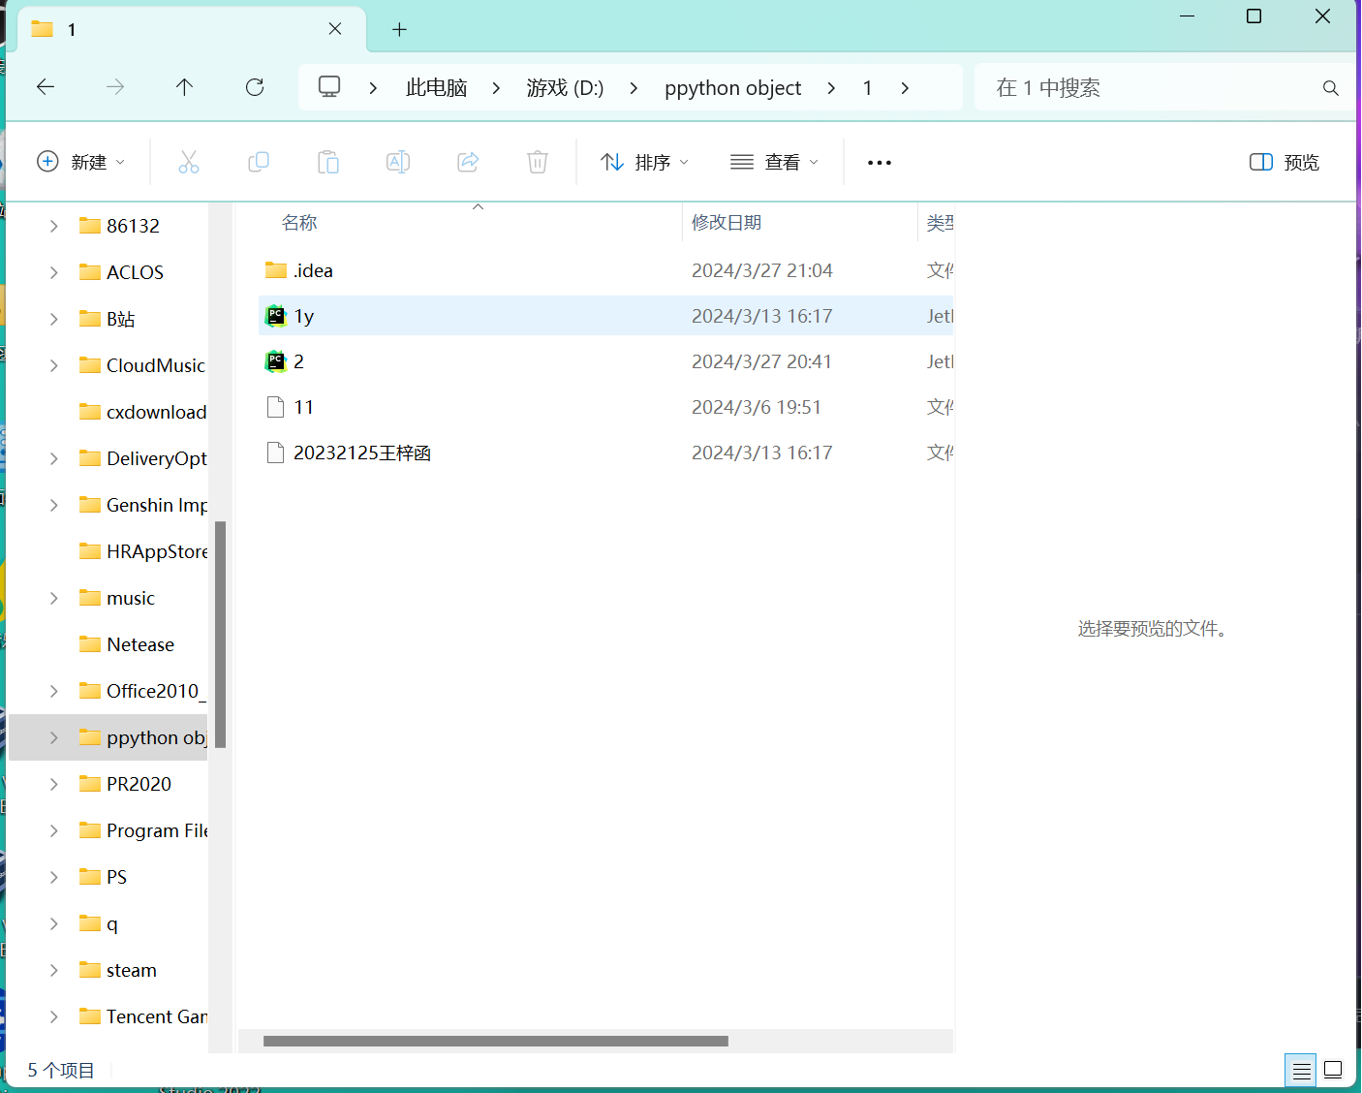The image size is (1362, 1093).
Task: Click the Cut scissors icon
Action: pyautogui.click(x=189, y=162)
